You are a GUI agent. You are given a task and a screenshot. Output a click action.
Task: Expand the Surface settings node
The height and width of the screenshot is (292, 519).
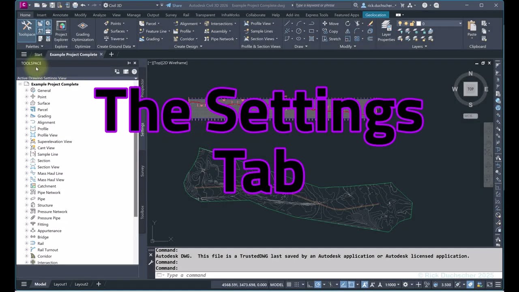(x=27, y=103)
